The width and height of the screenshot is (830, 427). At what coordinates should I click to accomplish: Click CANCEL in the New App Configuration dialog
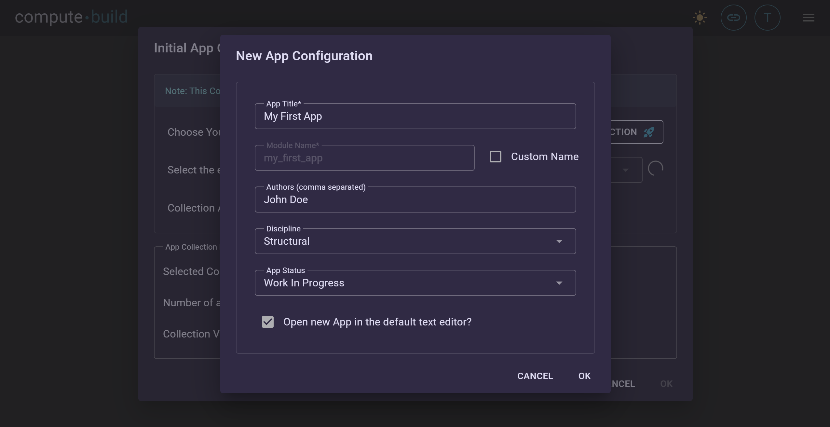(535, 376)
